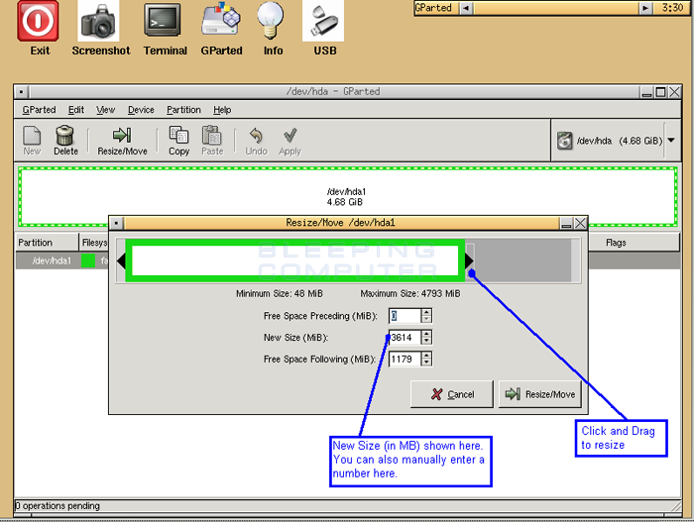Image resolution: width=694 pixels, height=522 pixels.
Task: Maximize the GParted main window
Action: (x=660, y=92)
